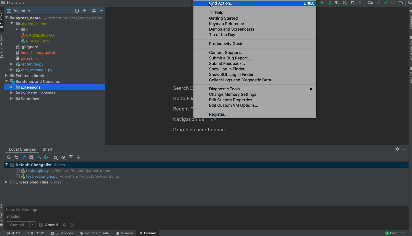412x236 pixels.
Task: Click the Group By icon in commit toolbar
Action: [56, 157]
